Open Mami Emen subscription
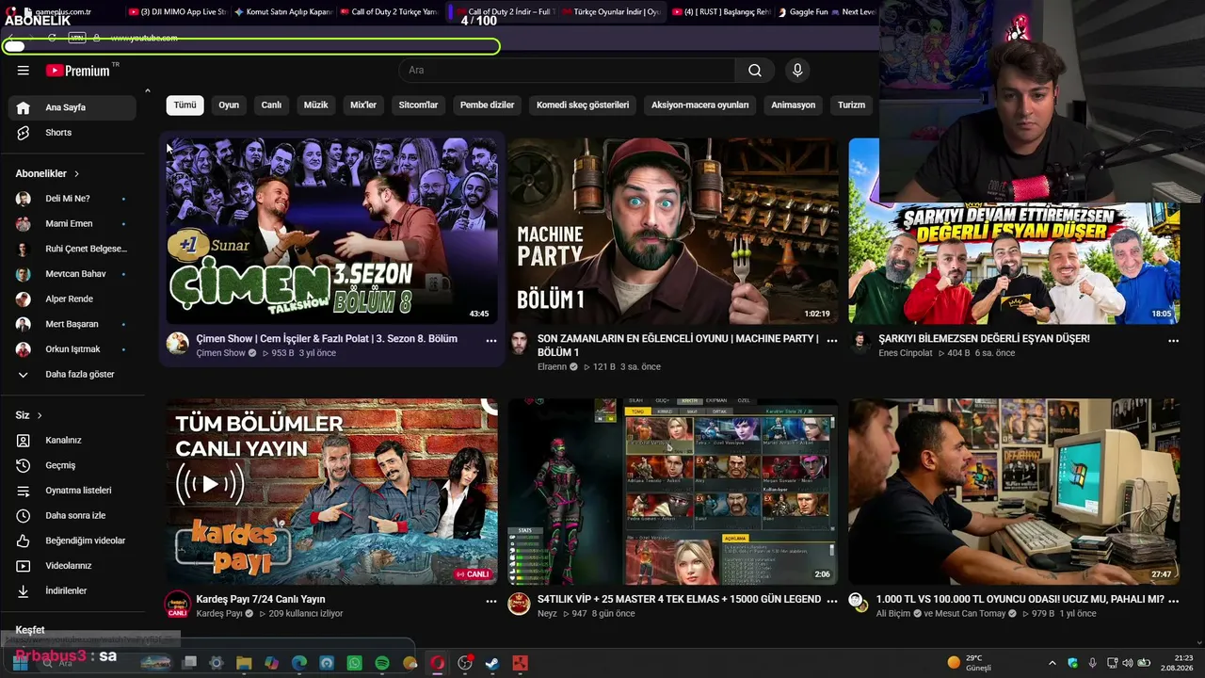 coord(72,224)
